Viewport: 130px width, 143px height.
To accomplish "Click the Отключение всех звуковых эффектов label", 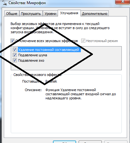I will [x=47, y=41].
